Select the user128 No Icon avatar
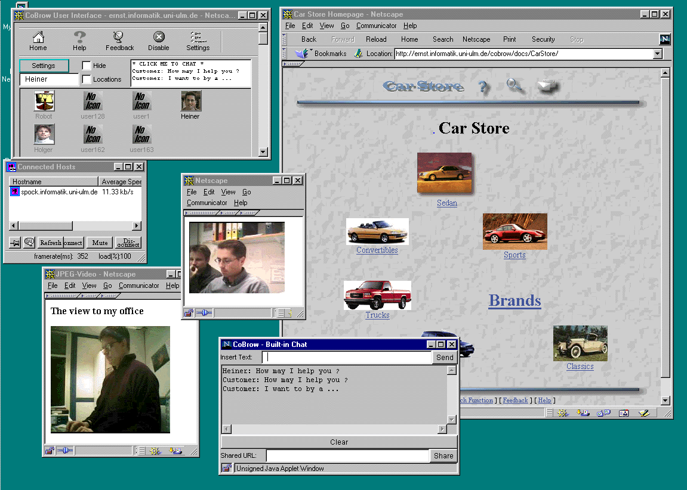The image size is (687, 490). (93, 101)
